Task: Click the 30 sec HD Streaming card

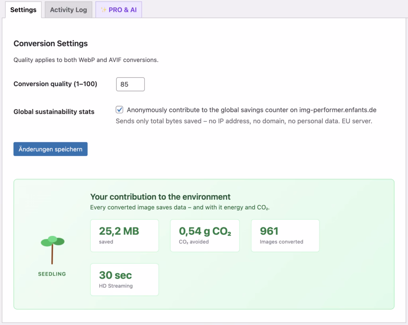Action: click(124, 280)
